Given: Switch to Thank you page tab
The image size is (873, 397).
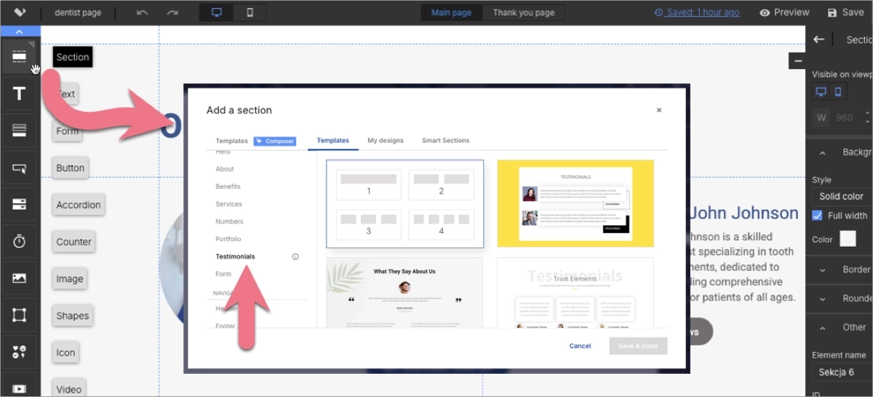Looking at the screenshot, I should point(524,12).
